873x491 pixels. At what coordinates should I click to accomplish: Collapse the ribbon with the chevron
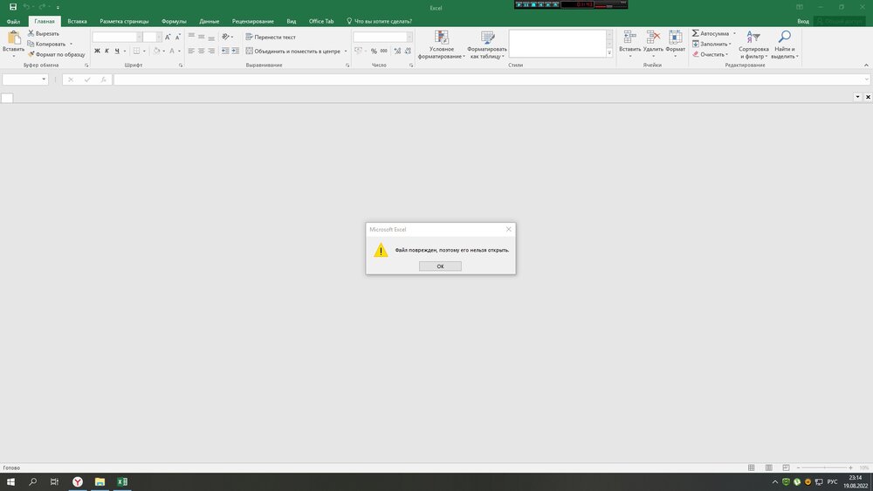[x=866, y=66]
